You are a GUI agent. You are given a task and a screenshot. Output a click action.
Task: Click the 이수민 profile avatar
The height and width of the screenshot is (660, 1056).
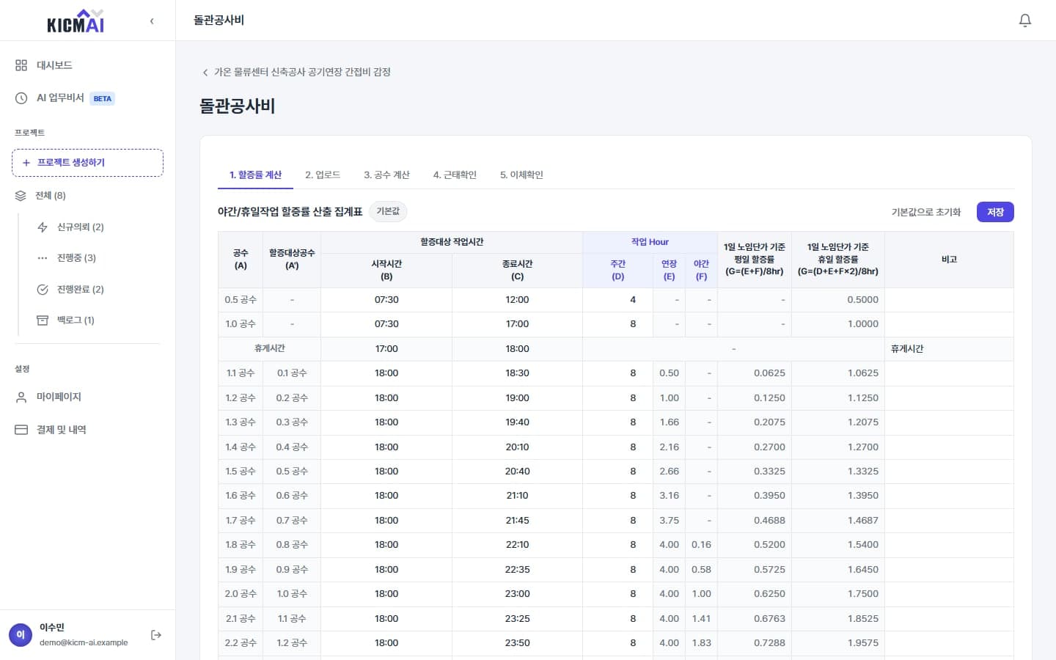(x=21, y=635)
